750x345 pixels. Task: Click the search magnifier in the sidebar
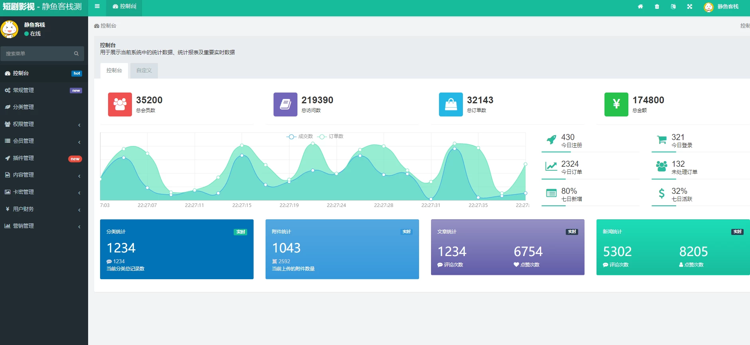point(76,53)
